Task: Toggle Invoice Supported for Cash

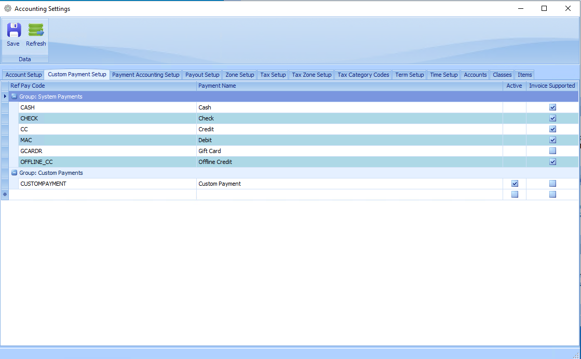Action: pyautogui.click(x=552, y=107)
